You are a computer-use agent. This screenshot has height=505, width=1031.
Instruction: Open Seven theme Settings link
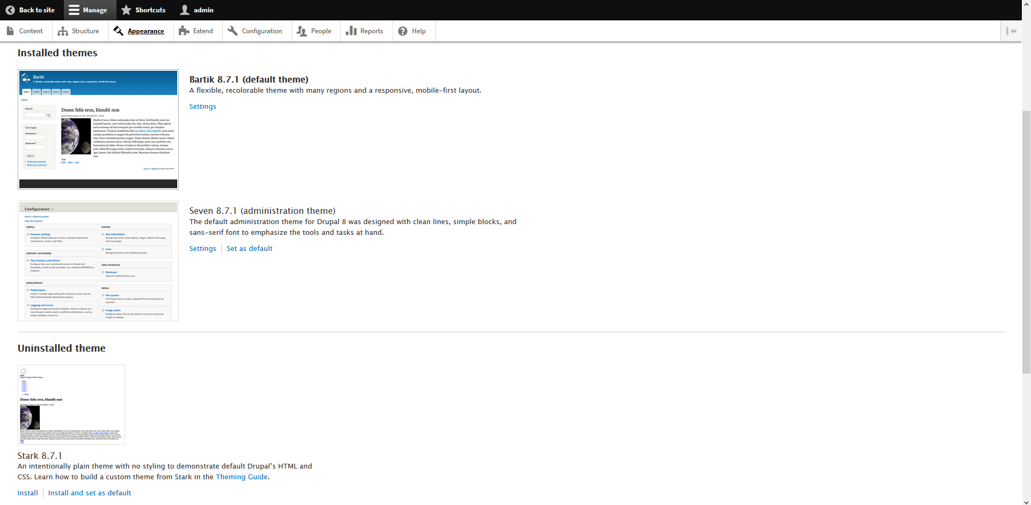(x=202, y=249)
